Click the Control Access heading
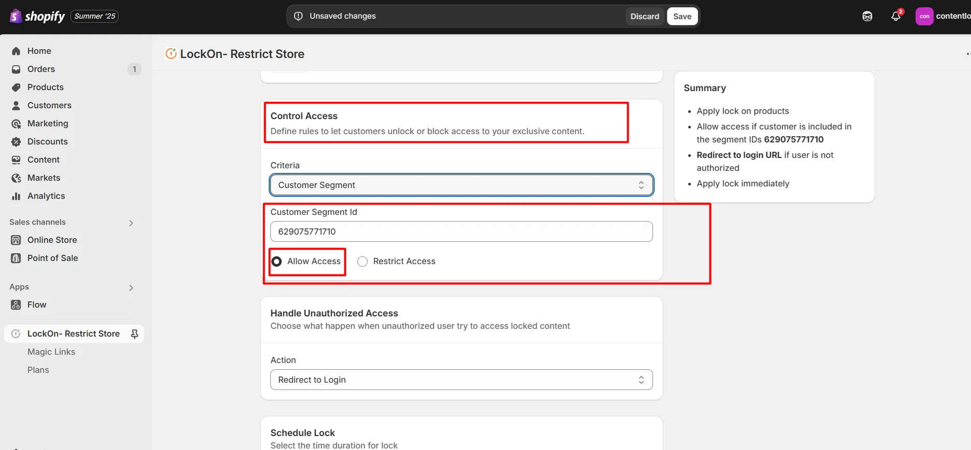The image size is (971, 450). tap(304, 116)
